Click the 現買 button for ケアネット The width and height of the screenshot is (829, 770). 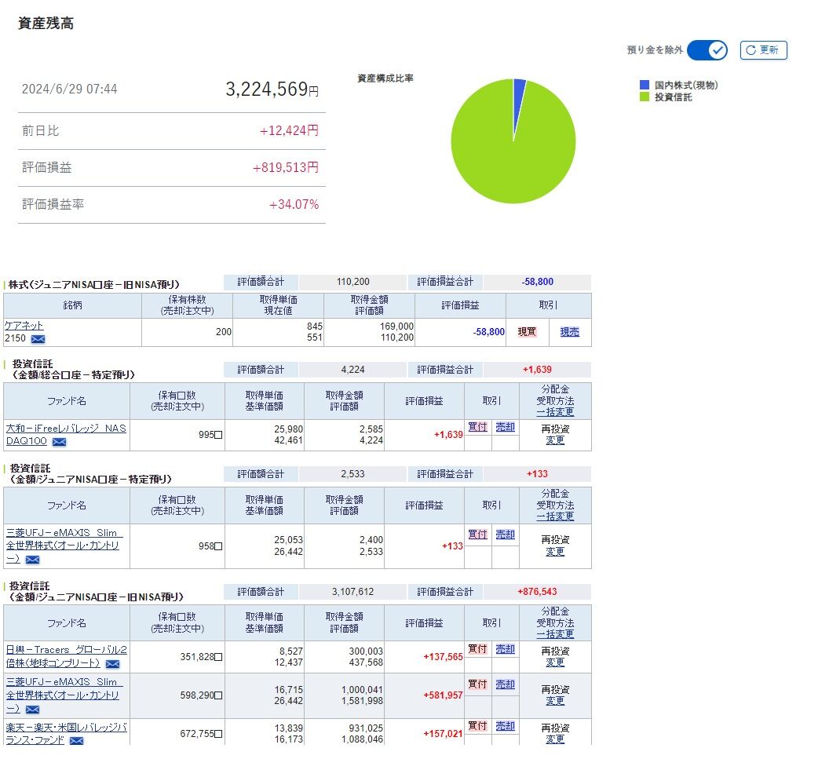point(527,332)
